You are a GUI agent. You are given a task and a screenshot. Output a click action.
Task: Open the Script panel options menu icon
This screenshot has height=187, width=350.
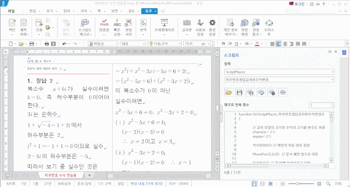click(330, 51)
